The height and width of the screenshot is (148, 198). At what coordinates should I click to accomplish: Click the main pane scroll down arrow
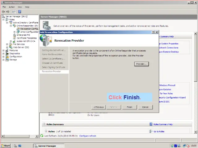click(x=196, y=132)
